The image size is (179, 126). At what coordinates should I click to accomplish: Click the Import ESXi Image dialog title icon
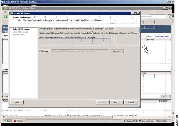[x=10, y=13]
